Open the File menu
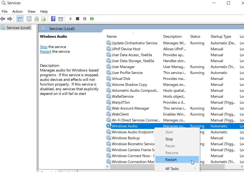The image size is (244, 172). tap(5, 11)
